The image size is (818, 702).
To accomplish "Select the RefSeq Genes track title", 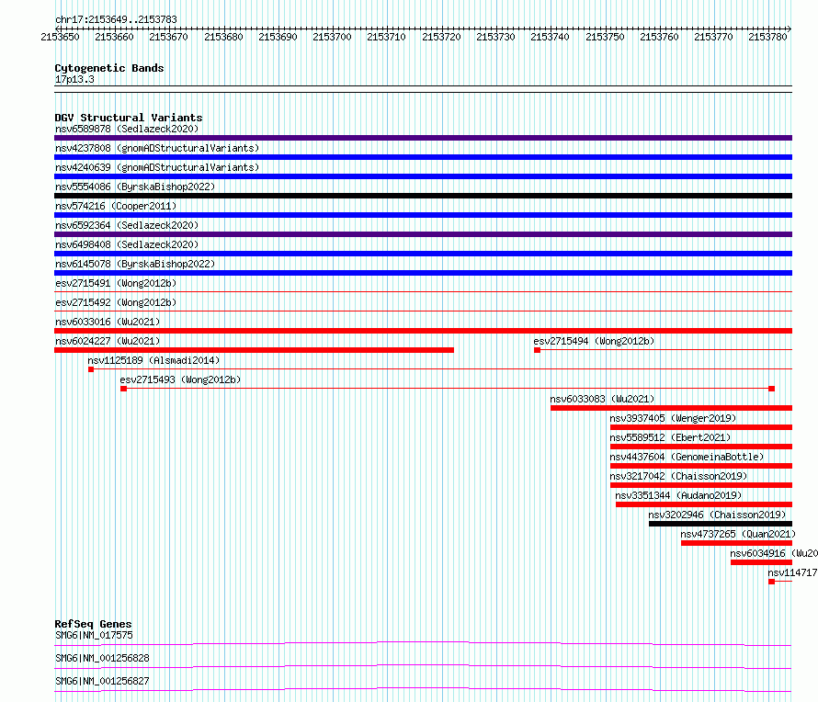I will coord(94,624).
